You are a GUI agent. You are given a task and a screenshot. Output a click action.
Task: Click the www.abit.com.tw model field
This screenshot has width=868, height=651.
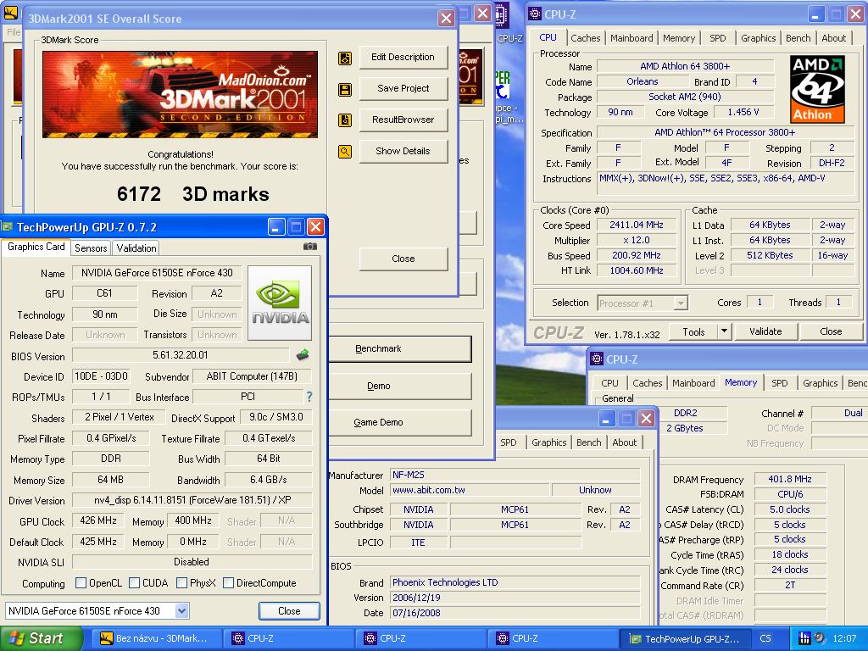[x=470, y=490]
